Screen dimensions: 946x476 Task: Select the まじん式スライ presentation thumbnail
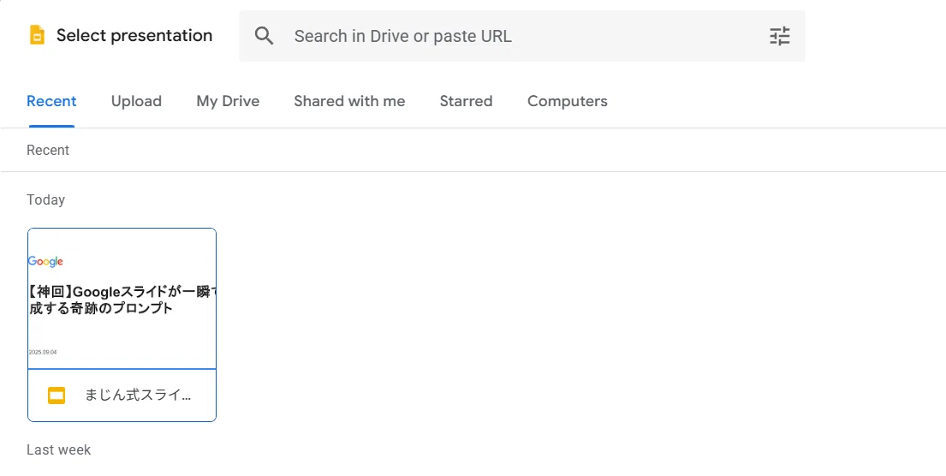tap(122, 299)
